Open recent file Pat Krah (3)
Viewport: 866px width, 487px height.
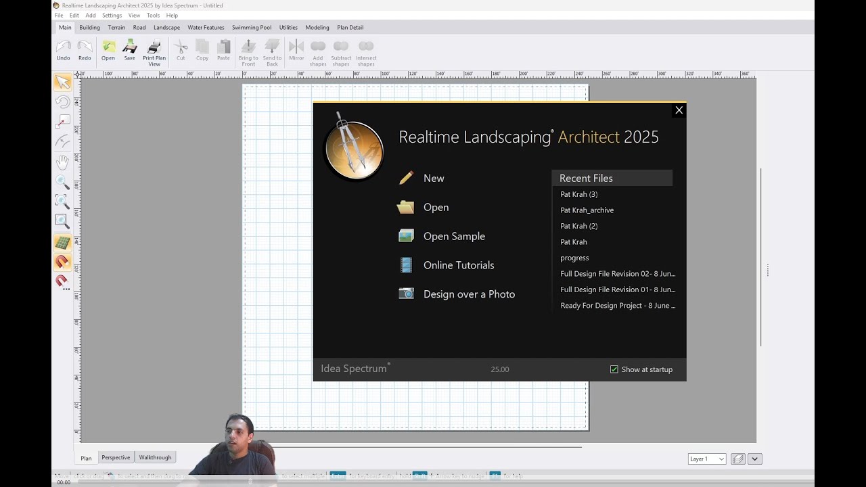click(579, 194)
